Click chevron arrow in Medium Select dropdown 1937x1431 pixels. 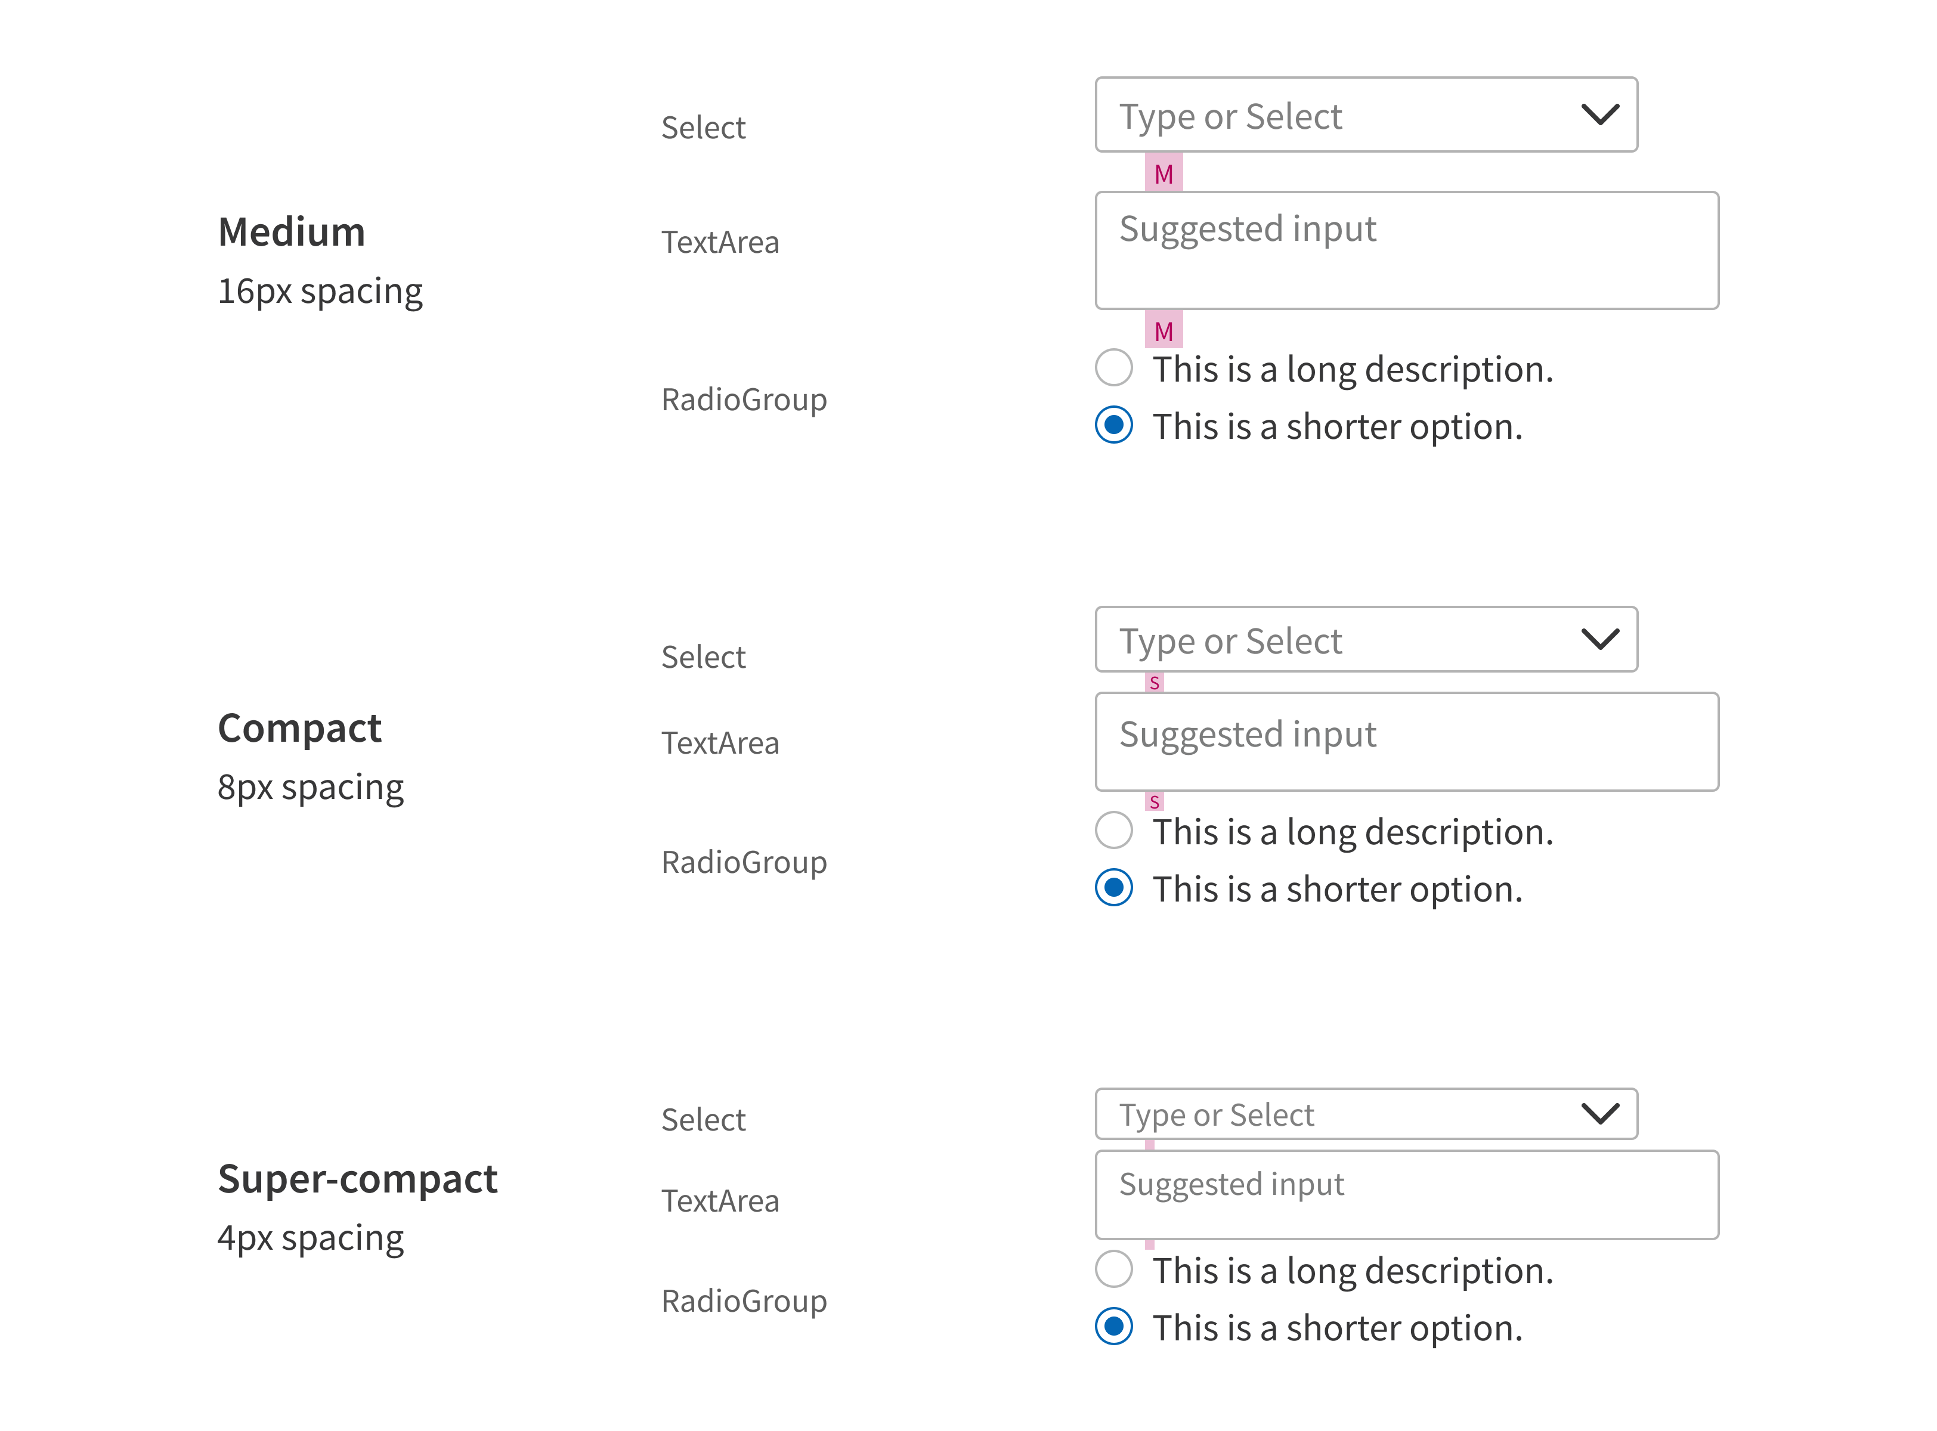click(x=1599, y=114)
